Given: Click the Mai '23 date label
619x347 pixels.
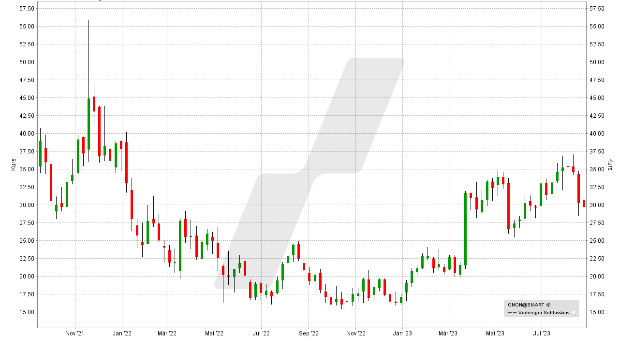Looking at the screenshot, I should (495, 333).
